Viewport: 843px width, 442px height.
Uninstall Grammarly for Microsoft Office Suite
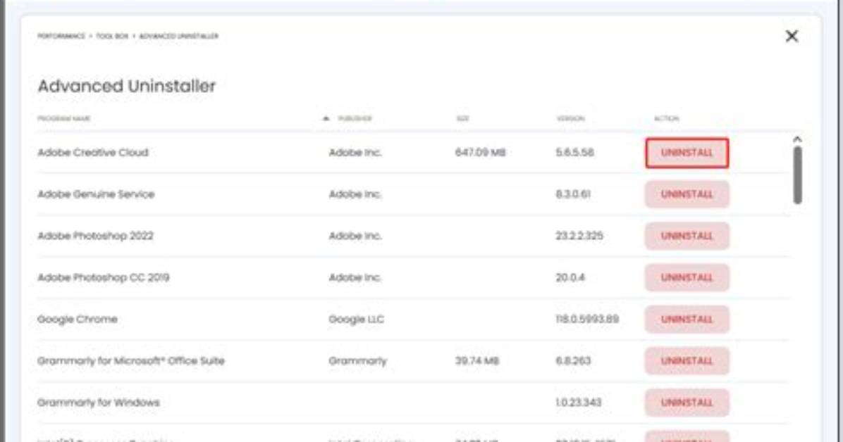tap(687, 361)
